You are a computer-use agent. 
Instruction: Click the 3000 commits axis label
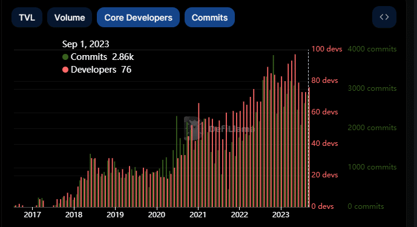coord(372,88)
